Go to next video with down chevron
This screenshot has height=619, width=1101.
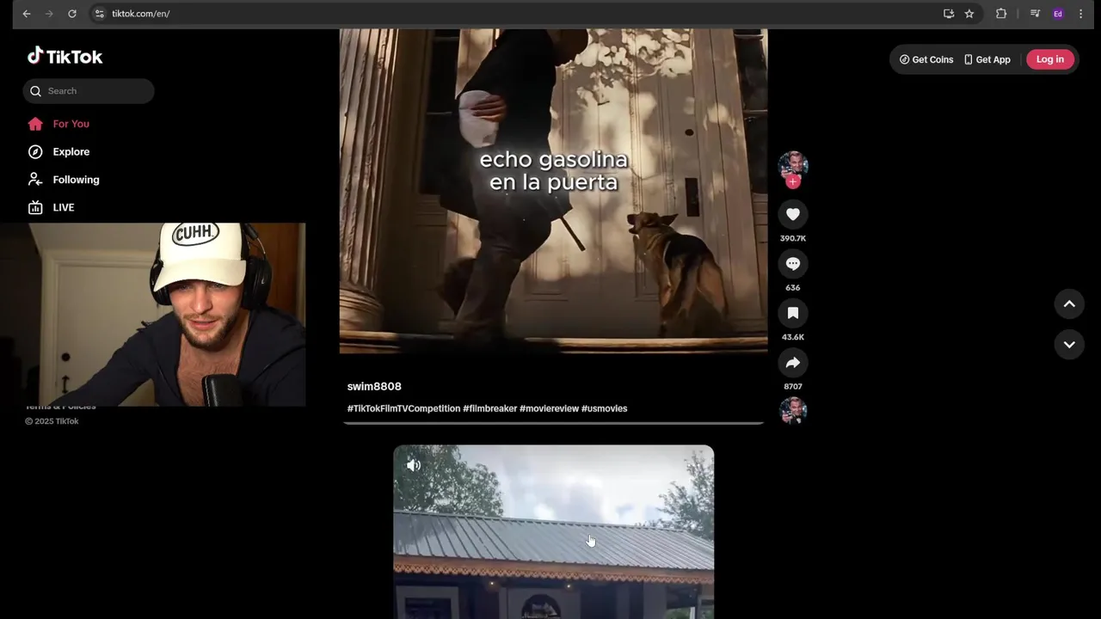point(1069,345)
